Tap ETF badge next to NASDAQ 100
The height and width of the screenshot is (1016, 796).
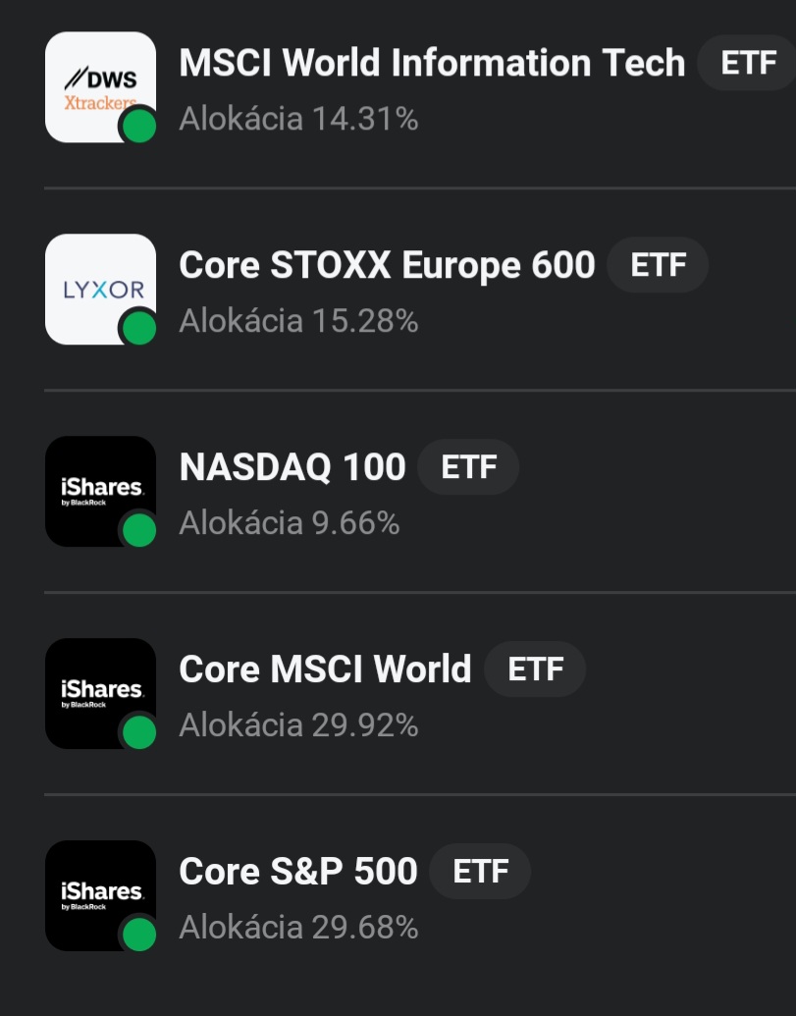468,467
